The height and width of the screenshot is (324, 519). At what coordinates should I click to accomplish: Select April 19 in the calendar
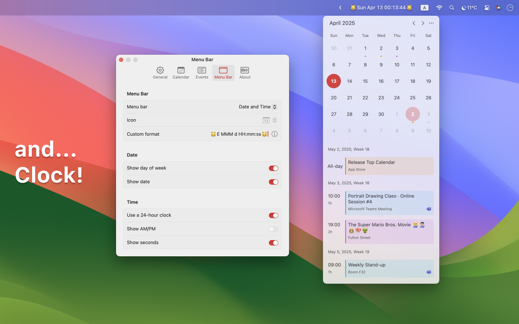tap(429, 81)
